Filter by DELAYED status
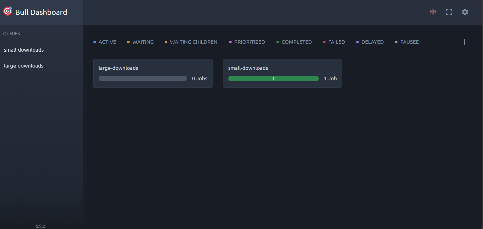The width and height of the screenshot is (483, 229). click(370, 42)
